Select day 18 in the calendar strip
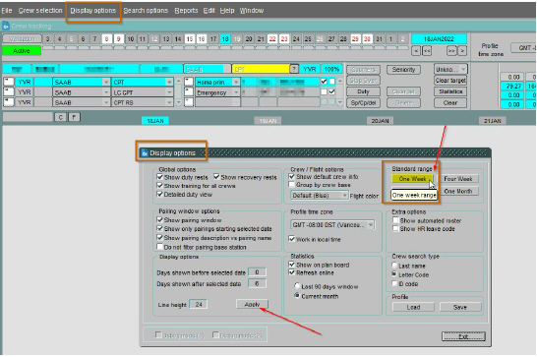Screen dimensions: 537x357 (225, 38)
